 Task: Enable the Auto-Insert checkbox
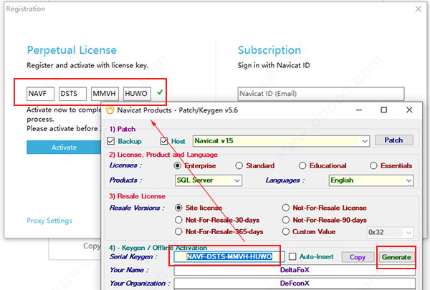(x=292, y=256)
